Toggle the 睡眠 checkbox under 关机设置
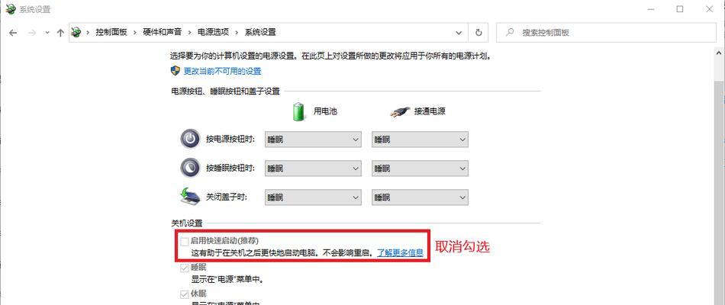 [185, 267]
